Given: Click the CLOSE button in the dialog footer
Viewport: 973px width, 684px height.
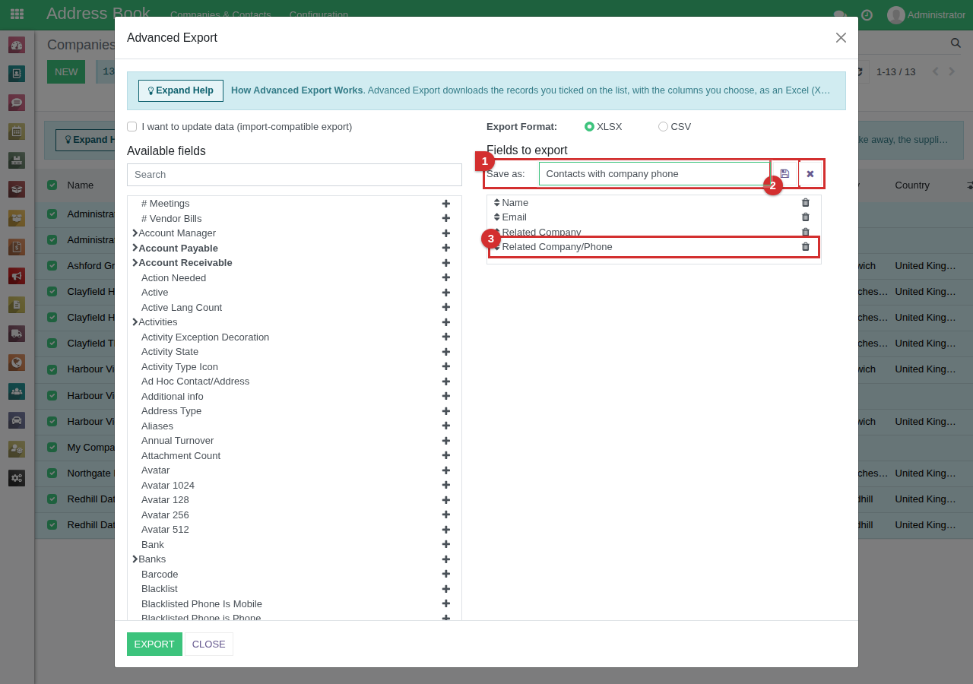Looking at the screenshot, I should [x=209, y=644].
